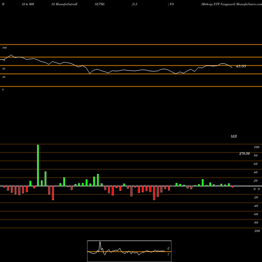Screen dimensions: 262x262
Task: Click the Midcap ETF Vanguard MunafaSutra.com title
Action: [232, 4]
